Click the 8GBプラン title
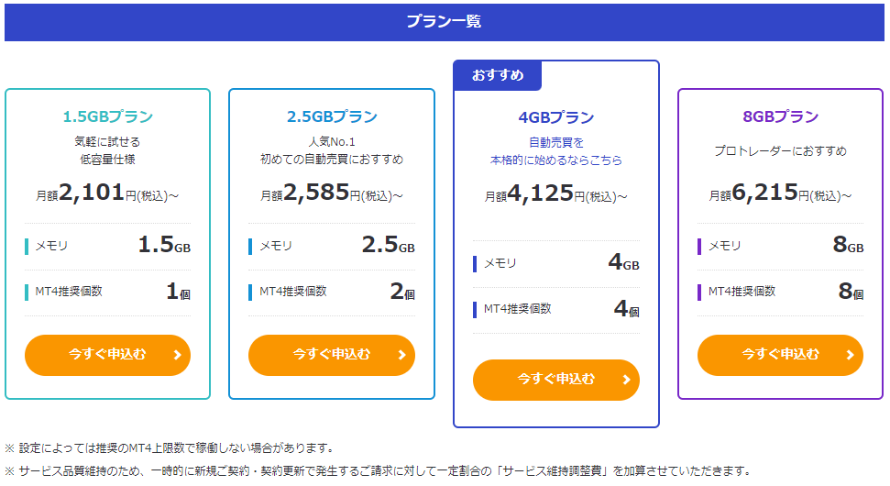This screenshot has width=890, height=486. (x=780, y=116)
